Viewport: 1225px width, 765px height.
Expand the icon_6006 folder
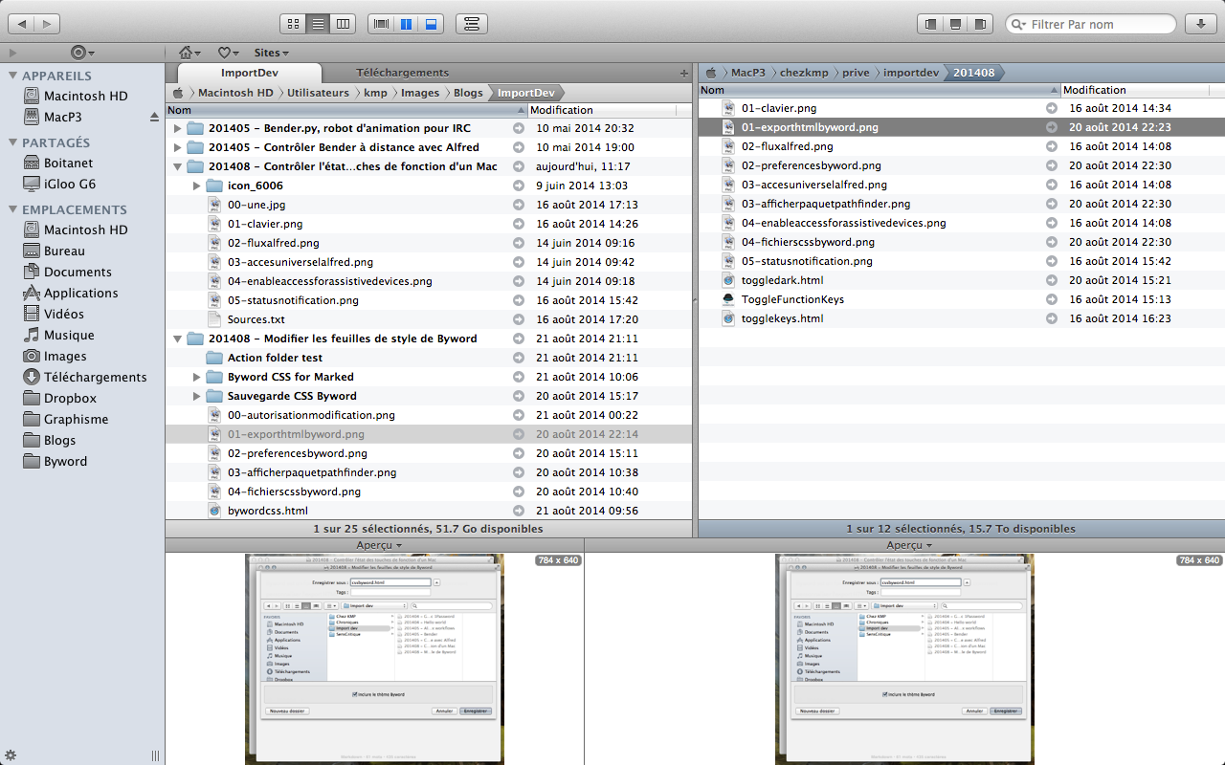pyautogui.click(x=196, y=186)
